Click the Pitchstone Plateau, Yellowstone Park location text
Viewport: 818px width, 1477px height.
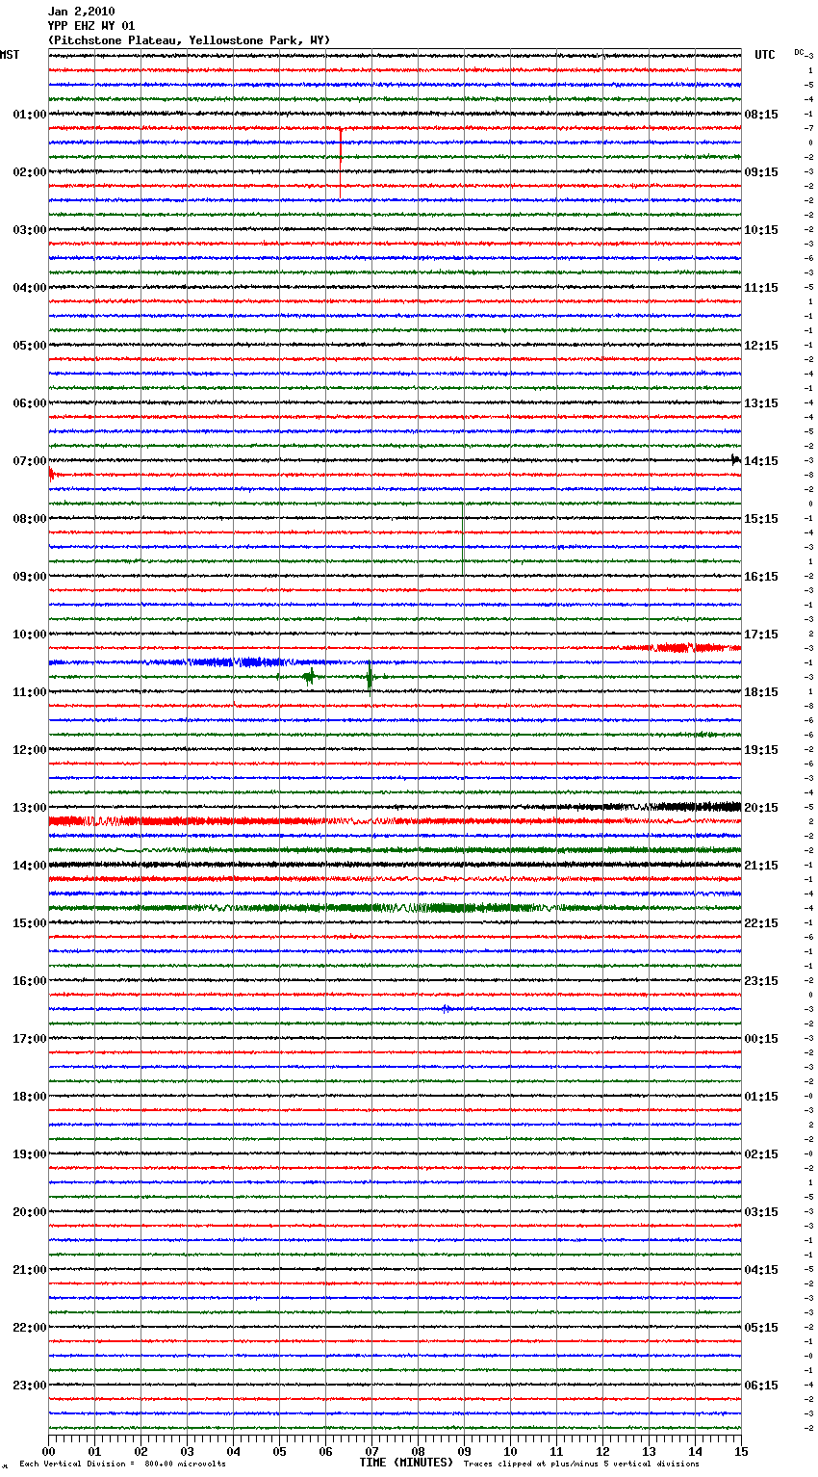pos(189,40)
